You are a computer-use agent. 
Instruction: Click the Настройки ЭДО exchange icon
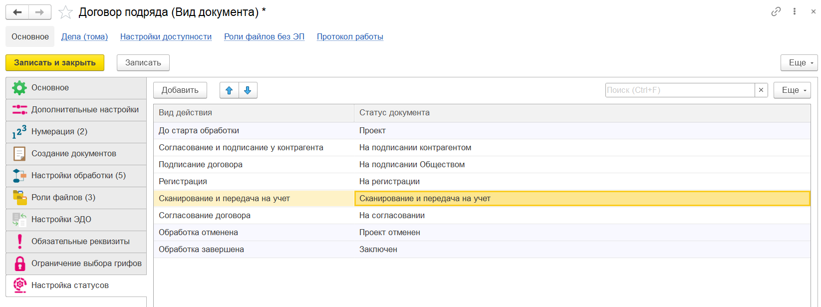[19, 220]
